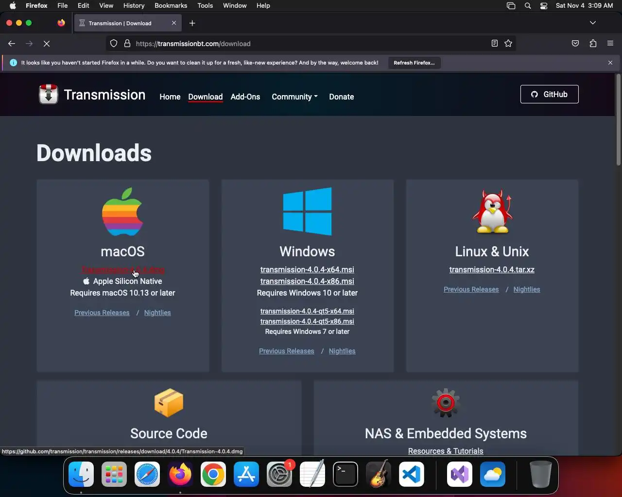
Task: Launch Safari from the dock
Action: coord(147,474)
